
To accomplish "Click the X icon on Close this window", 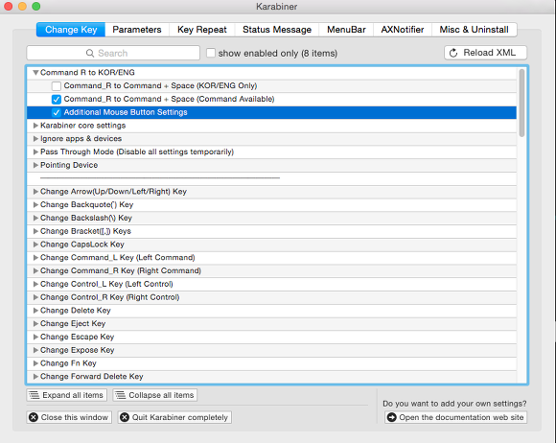I will (x=34, y=417).
